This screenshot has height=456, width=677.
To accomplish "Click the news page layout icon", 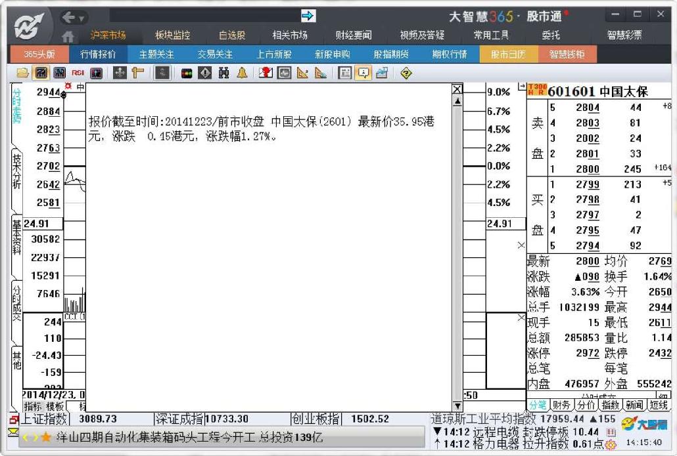I will coord(344,73).
